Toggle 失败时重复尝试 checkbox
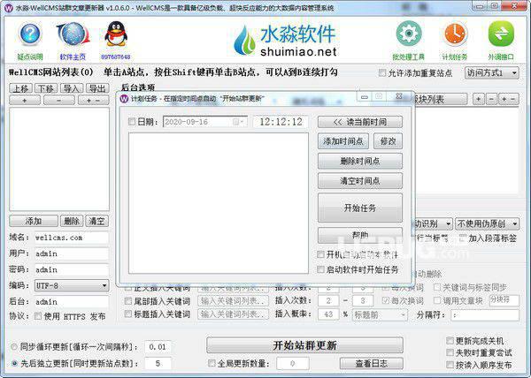Viewport: 531px width, 378px height. click(x=450, y=352)
